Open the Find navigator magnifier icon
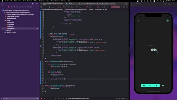 click(17, 7)
